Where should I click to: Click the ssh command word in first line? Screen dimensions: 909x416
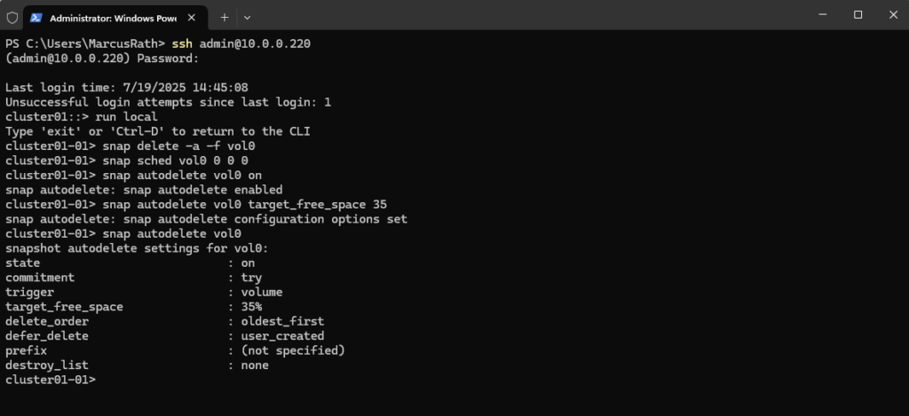point(182,44)
